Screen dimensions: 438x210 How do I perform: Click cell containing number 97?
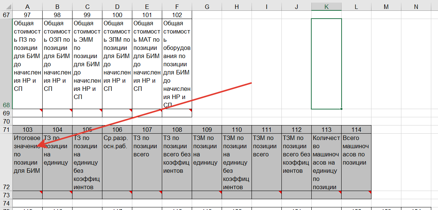tap(27, 15)
